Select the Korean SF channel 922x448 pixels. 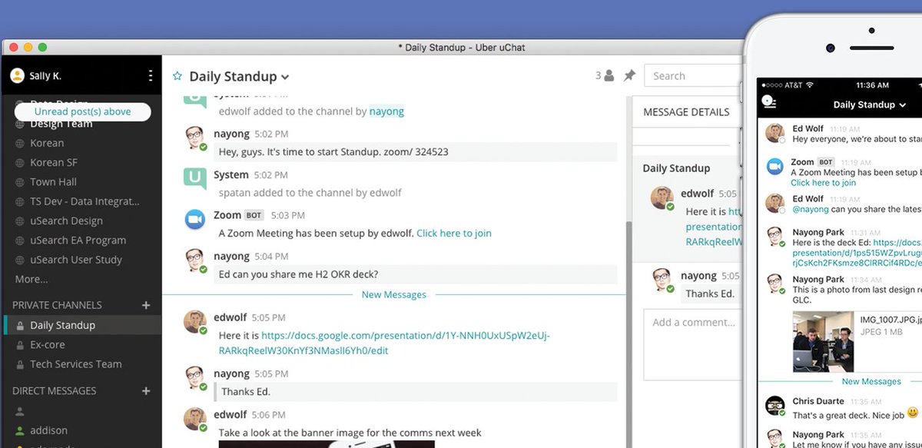click(54, 162)
